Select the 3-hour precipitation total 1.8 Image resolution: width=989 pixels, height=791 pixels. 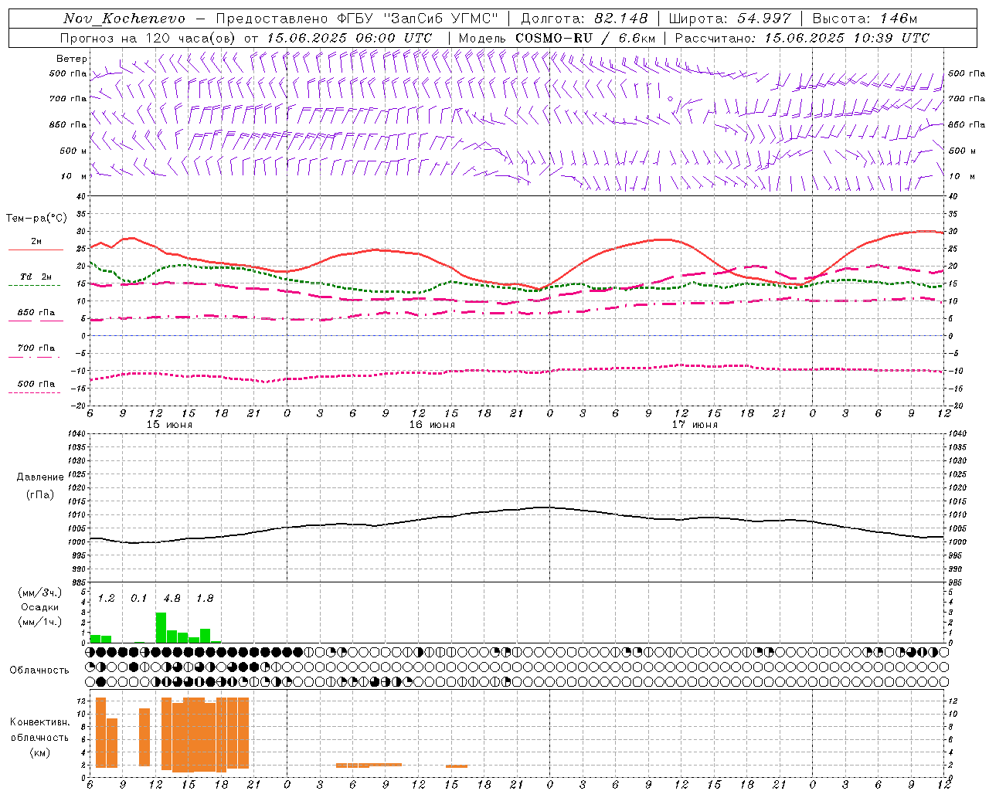205,599
